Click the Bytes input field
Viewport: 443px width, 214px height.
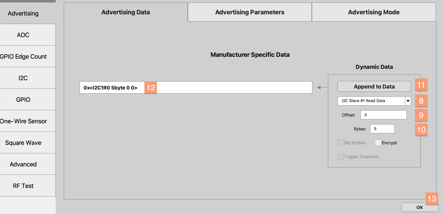pyautogui.click(x=382, y=129)
